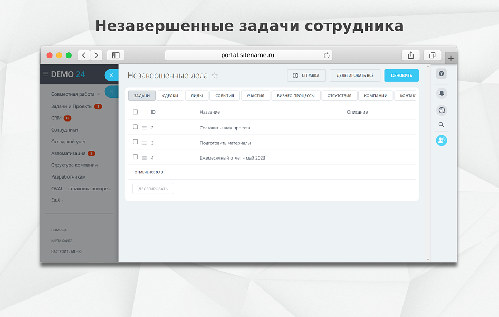The width and height of the screenshot is (499, 317).
Task: Open notifications via the bell icon
Action: pyautogui.click(x=441, y=93)
